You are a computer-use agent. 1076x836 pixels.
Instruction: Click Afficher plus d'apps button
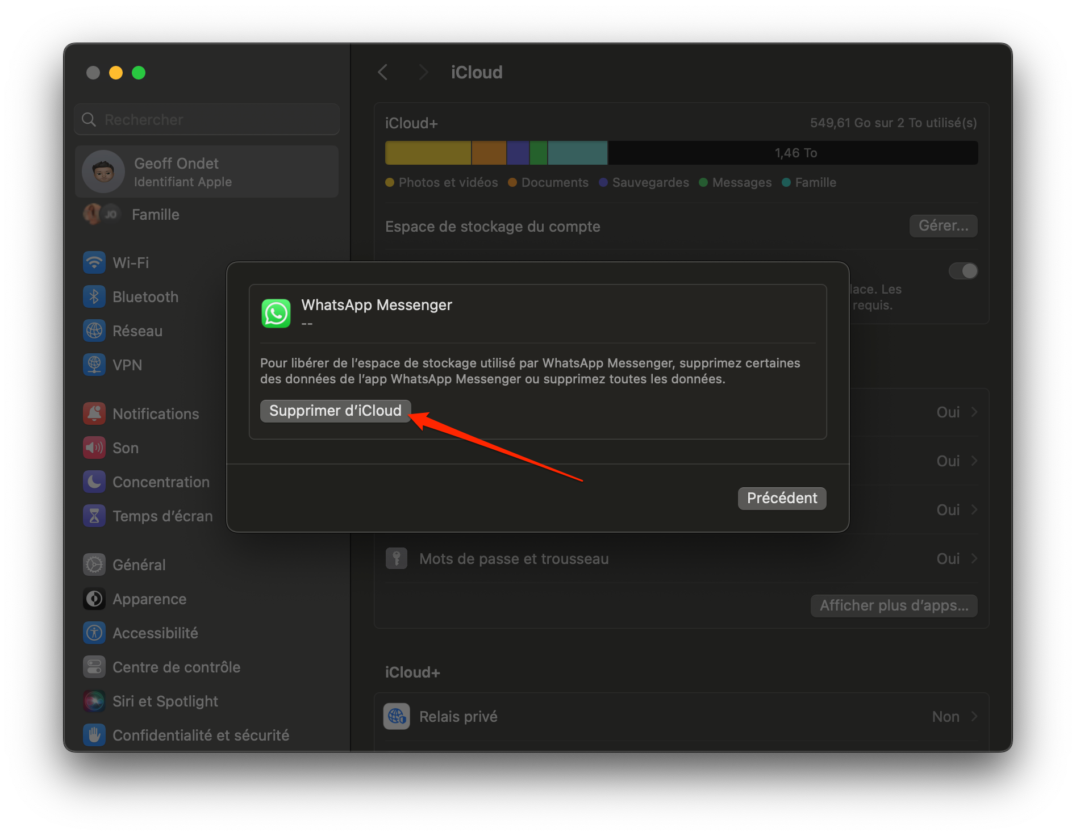click(894, 605)
